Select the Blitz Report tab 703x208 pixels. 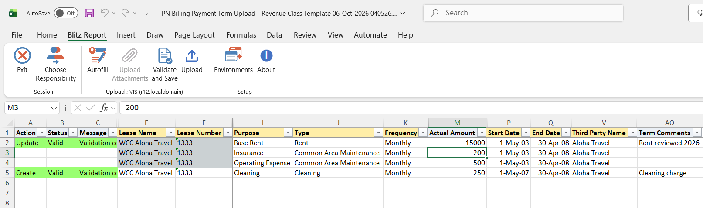coord(87,35)
